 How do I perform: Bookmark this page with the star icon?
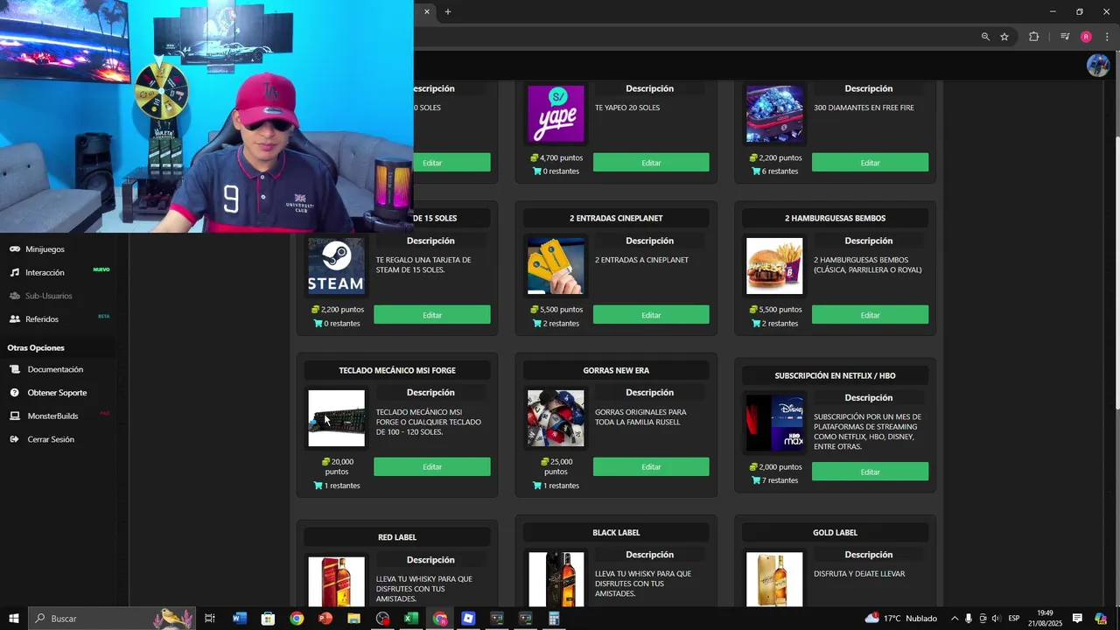[x=1004, y=37]
